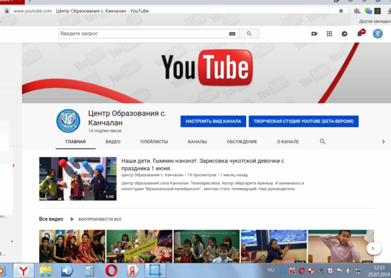Open thumbnail of students before green chalkboard

point(207,246)
